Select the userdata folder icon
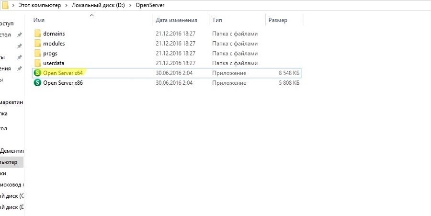The image size is (431, 216). (x=38, y=63)
